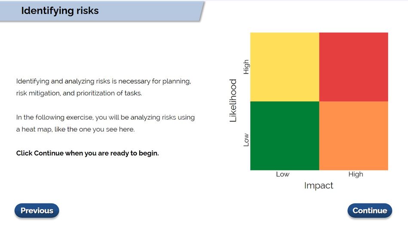This screenshot has width=408, height=230.
Task: Select the Likelihood axis title
Action: pos(233,101)
